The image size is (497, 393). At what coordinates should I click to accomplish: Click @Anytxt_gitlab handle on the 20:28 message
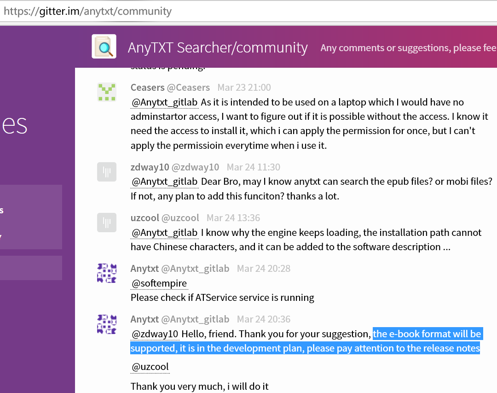(x=195, y=269)
